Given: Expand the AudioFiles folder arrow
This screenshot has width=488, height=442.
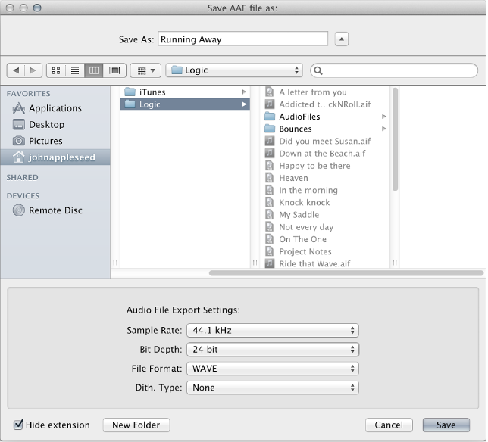Looking at the screenshot, I should pos(384,117).
